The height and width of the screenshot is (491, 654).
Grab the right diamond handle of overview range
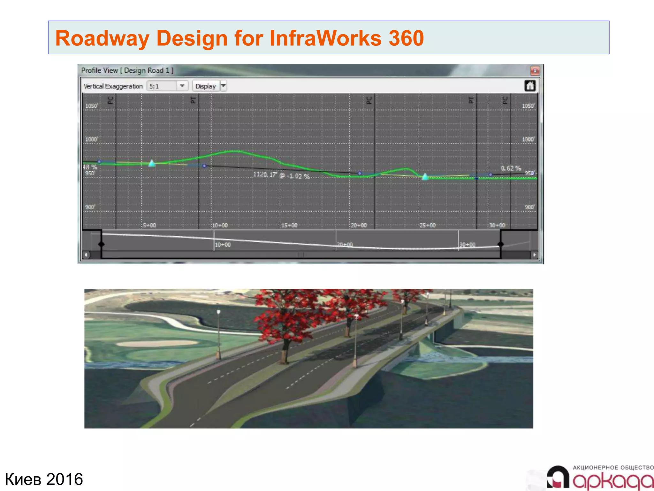click(500, 244)
